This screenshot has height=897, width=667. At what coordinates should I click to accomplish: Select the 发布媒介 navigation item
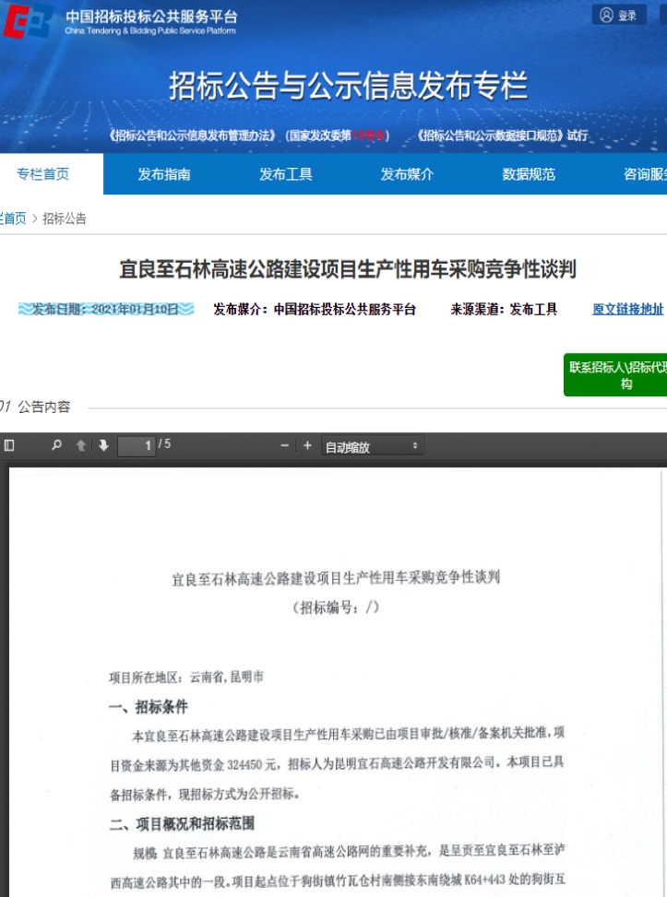tap(407, 174)
